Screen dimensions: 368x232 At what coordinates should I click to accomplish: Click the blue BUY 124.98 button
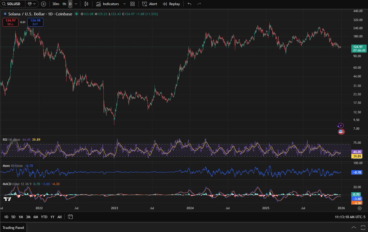pyautogui.click(x=35, y=22)
